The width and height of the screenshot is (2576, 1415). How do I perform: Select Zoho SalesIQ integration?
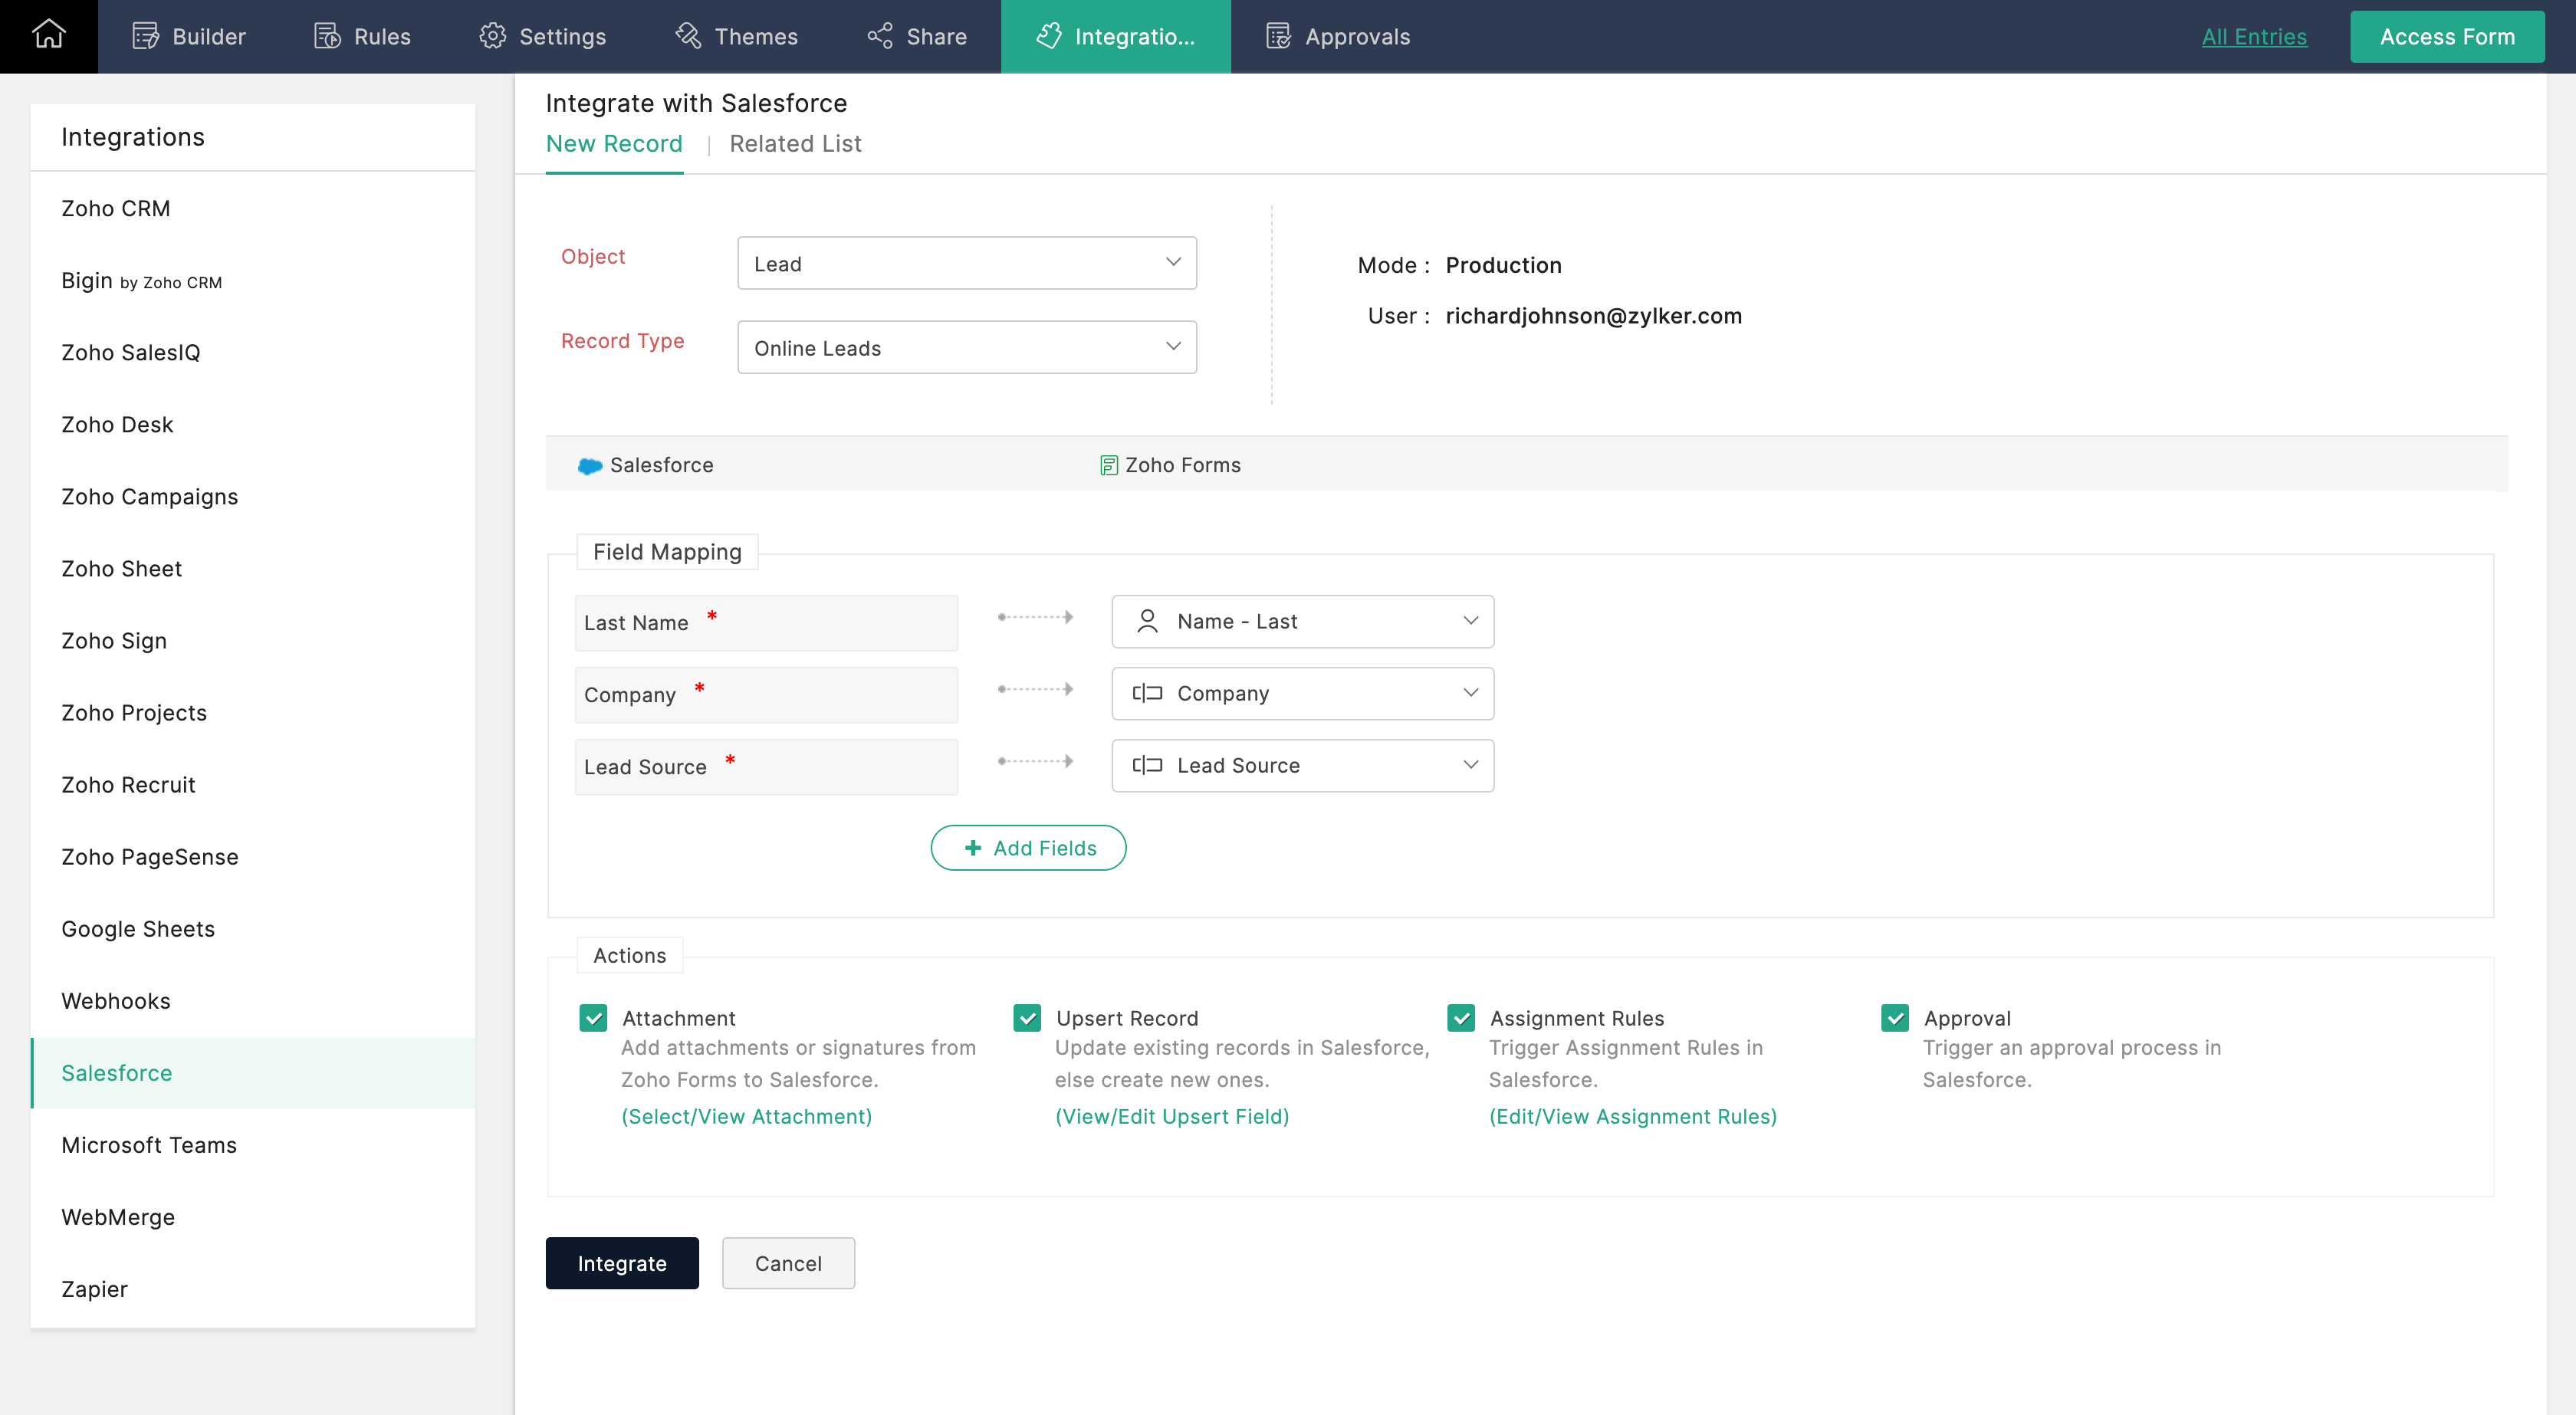coord(253,352)
